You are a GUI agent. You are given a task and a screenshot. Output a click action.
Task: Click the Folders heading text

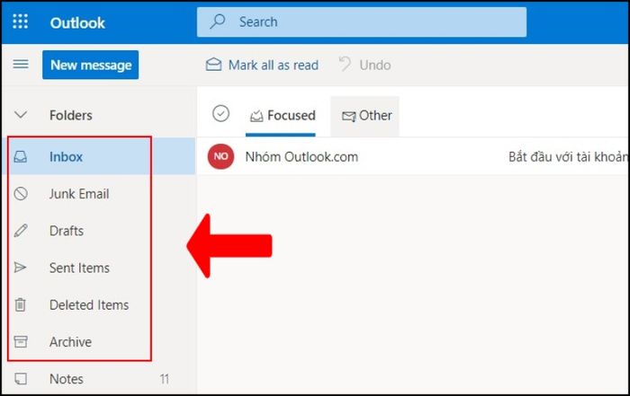coord(71,116)
